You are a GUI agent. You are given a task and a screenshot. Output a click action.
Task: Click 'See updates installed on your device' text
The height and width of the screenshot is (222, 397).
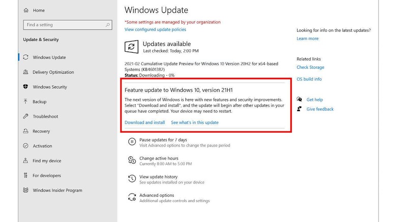(x=172, y=182)
